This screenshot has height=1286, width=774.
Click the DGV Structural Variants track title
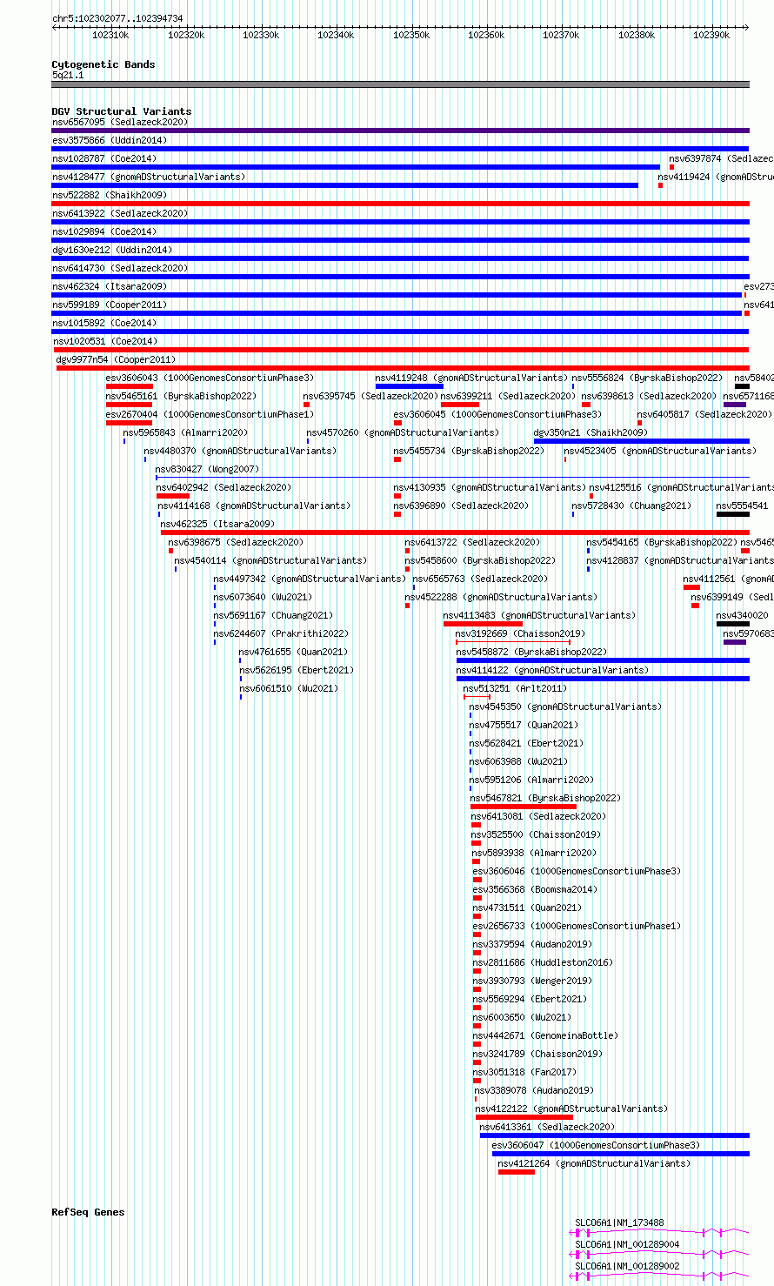tap(122, 111)
